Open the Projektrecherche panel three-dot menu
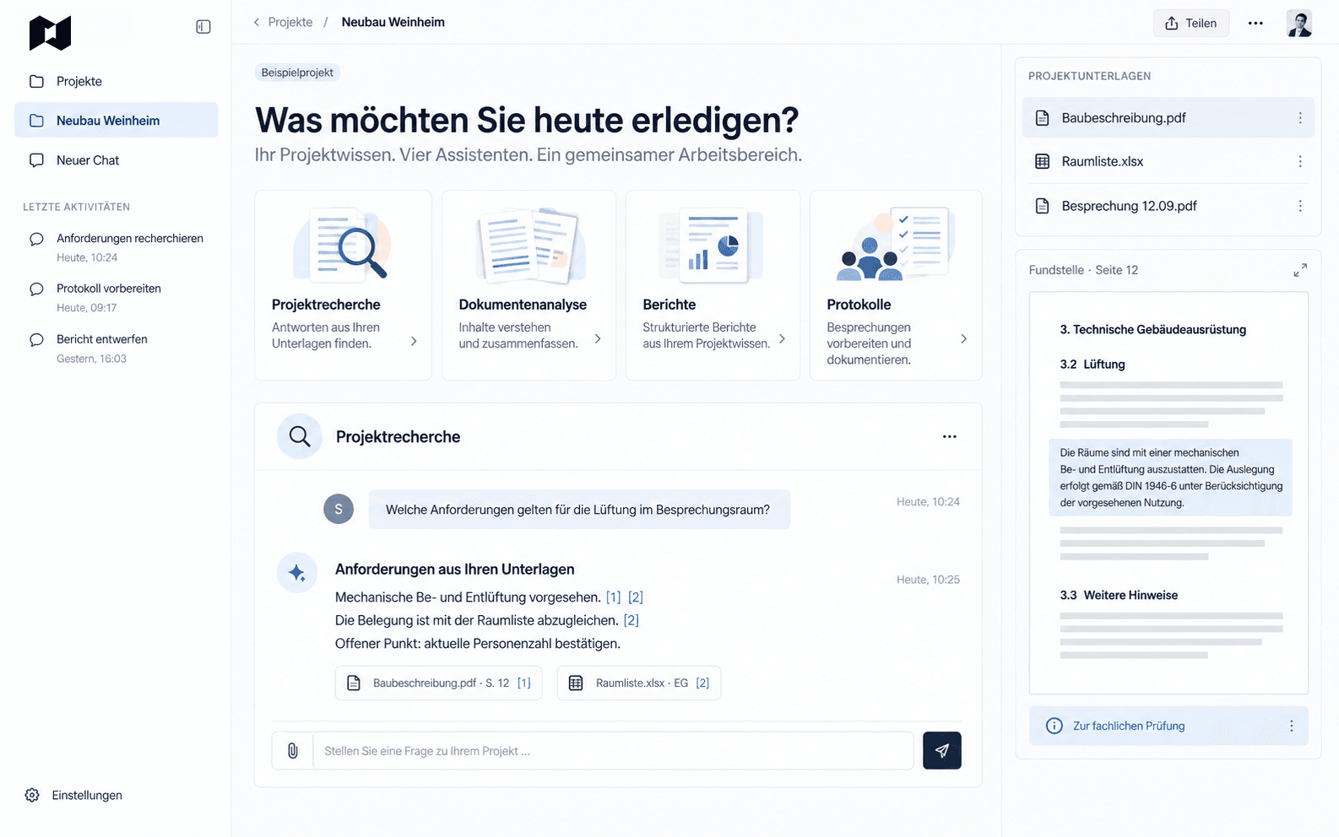 pos(950,436)
